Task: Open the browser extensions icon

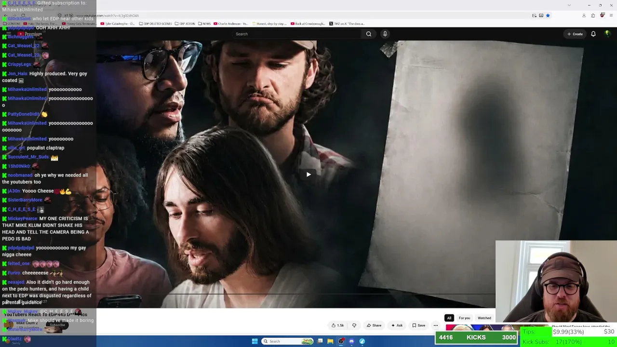Action: point(593,15)
